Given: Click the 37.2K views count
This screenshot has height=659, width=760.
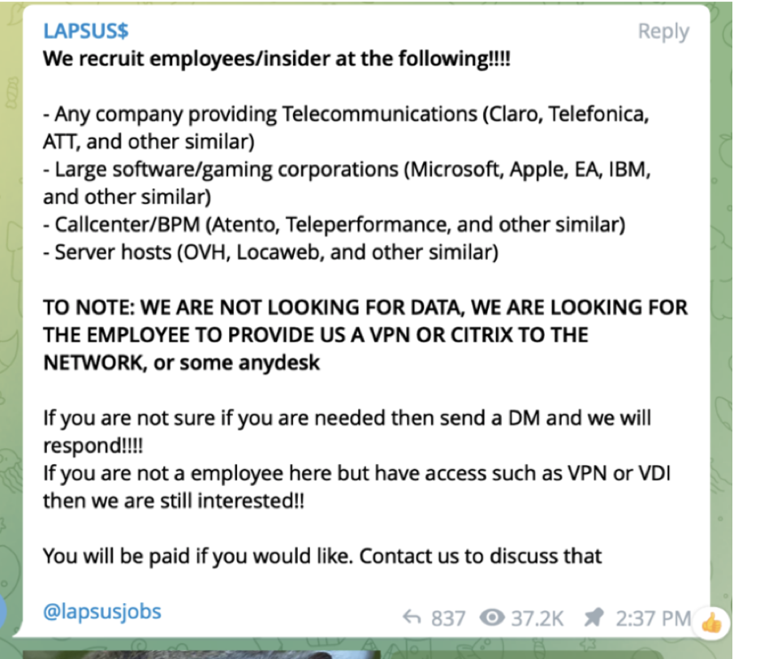Looking at the screenshot, I should pos(537,618).
